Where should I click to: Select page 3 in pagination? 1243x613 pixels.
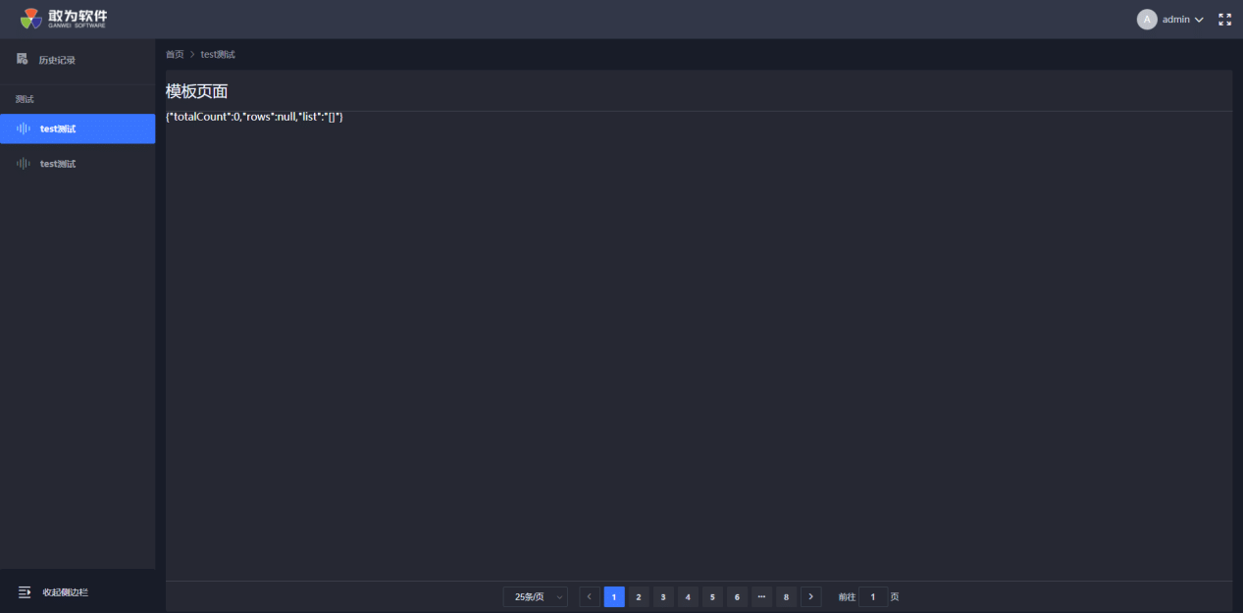663,596
